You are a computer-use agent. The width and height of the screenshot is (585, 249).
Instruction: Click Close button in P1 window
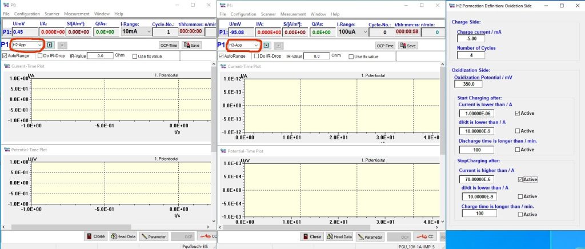312,236
